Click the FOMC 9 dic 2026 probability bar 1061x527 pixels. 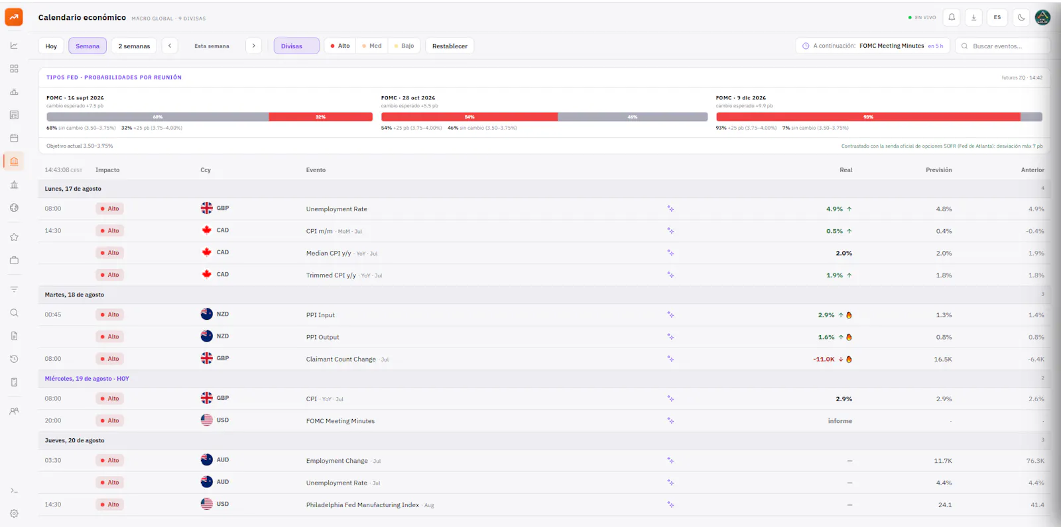(879, 117)
